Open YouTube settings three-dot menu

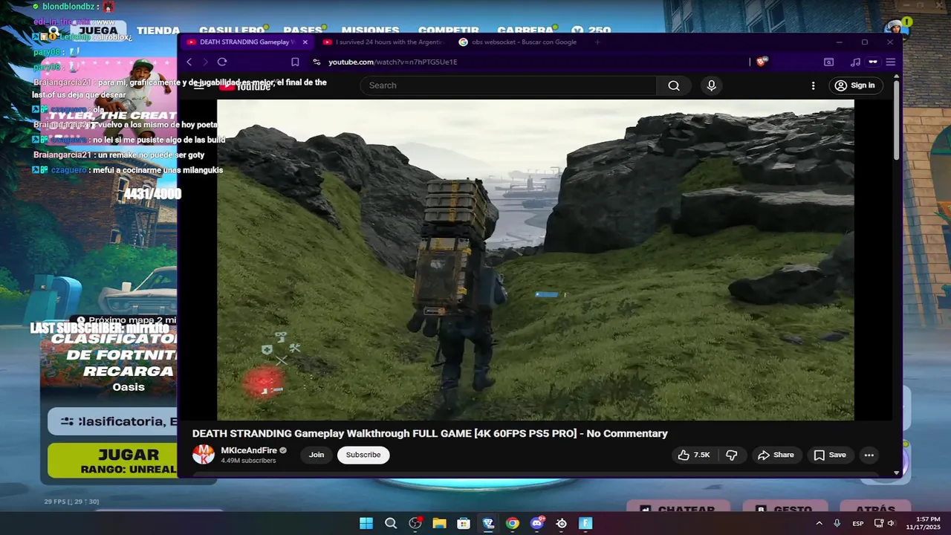coord(813,85)
